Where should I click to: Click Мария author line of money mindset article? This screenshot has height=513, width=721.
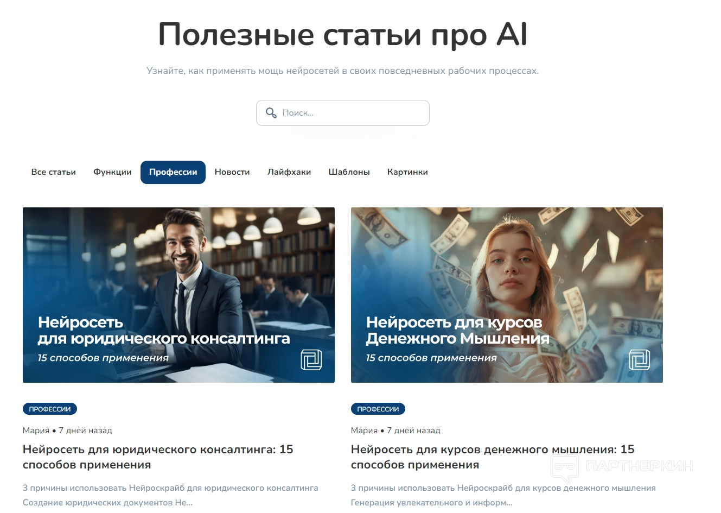pyautogui.click(x=395, y=430)
